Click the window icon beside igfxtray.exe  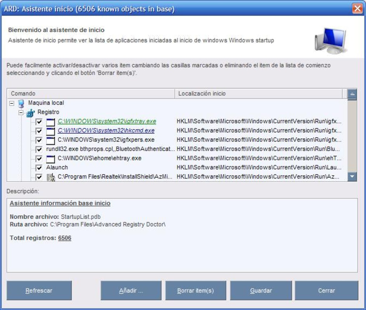click(x=50, y=122)
